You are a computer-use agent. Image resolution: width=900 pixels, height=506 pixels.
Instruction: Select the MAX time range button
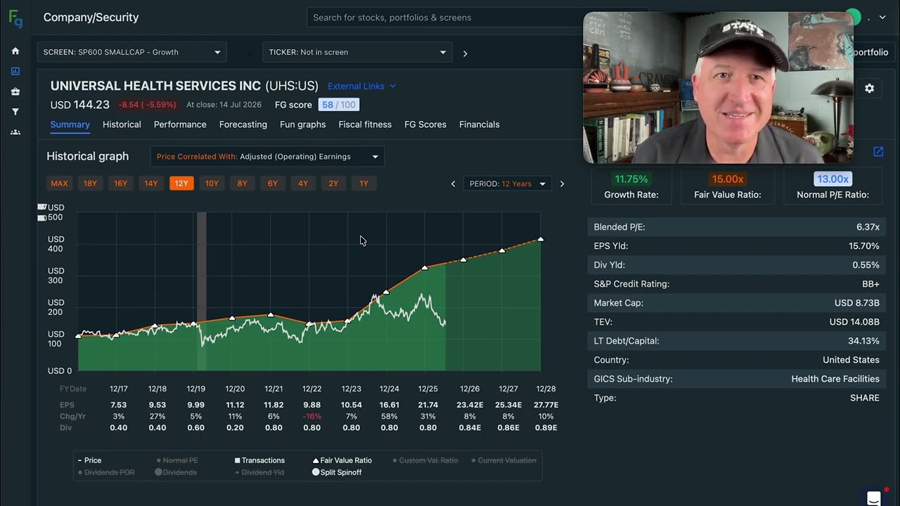59,183
